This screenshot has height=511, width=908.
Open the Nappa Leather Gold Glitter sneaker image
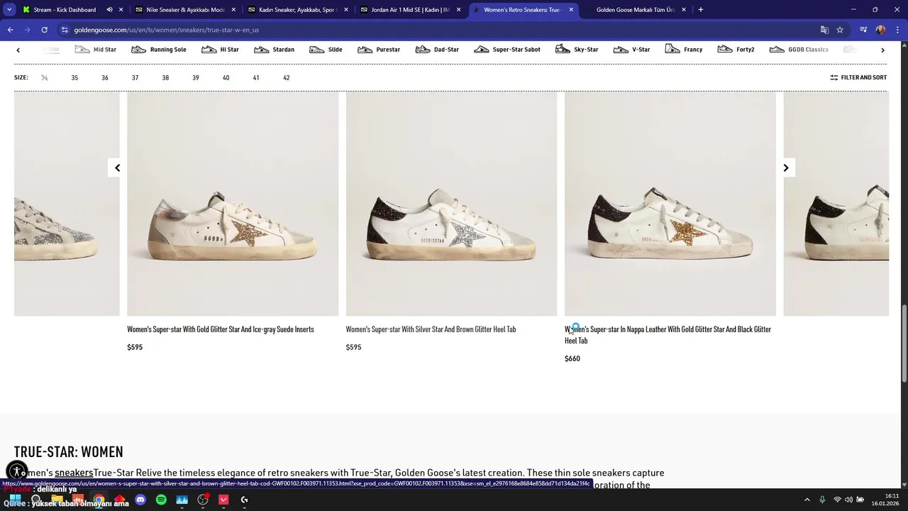tap(670, 204)
